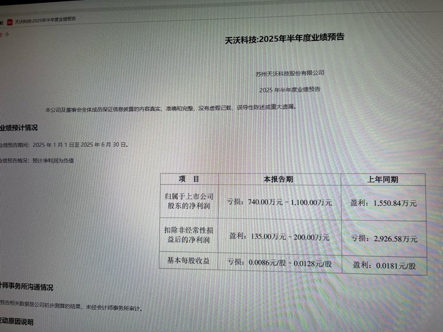Click the red PDF icon in the tab
This screenshot has height=332, width=443.
click(x=10, y=22)
